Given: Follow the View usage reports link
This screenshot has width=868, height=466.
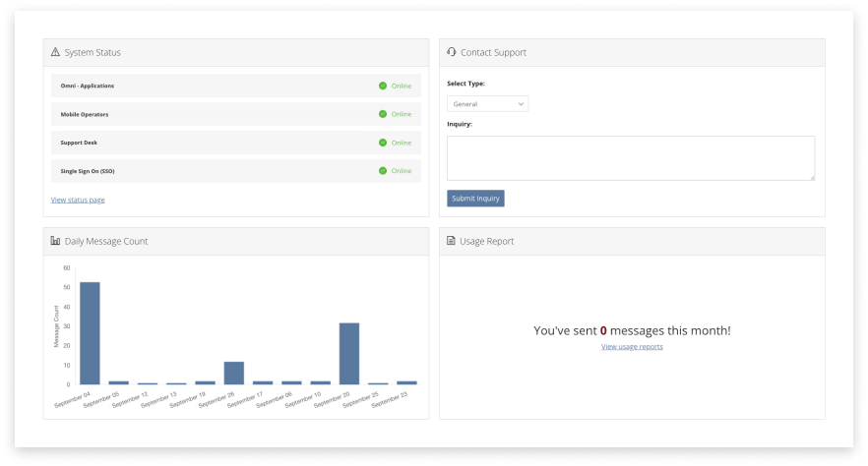Looking at the screenshot, I should 632,347.
